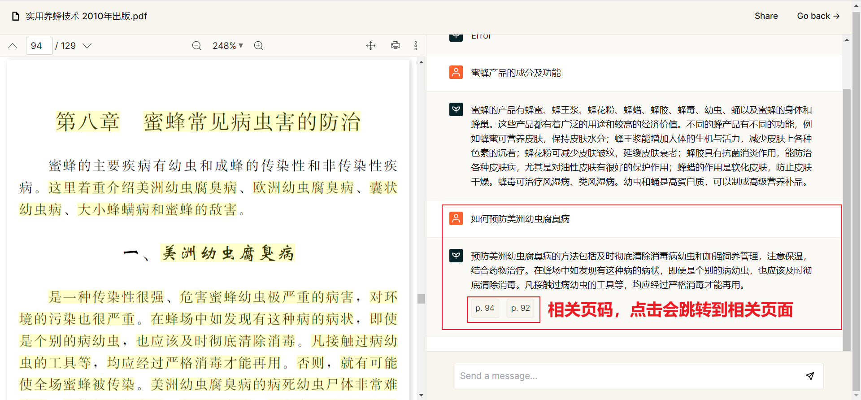Send the message with the paper plane icon

pos(810,376)
